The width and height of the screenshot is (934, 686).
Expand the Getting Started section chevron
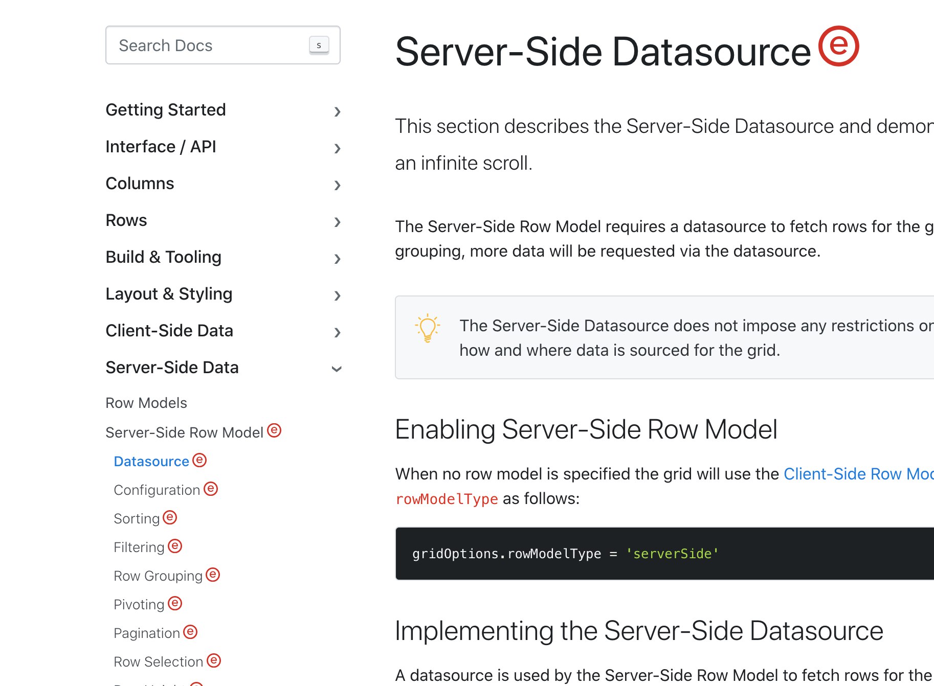coord(337,111)
